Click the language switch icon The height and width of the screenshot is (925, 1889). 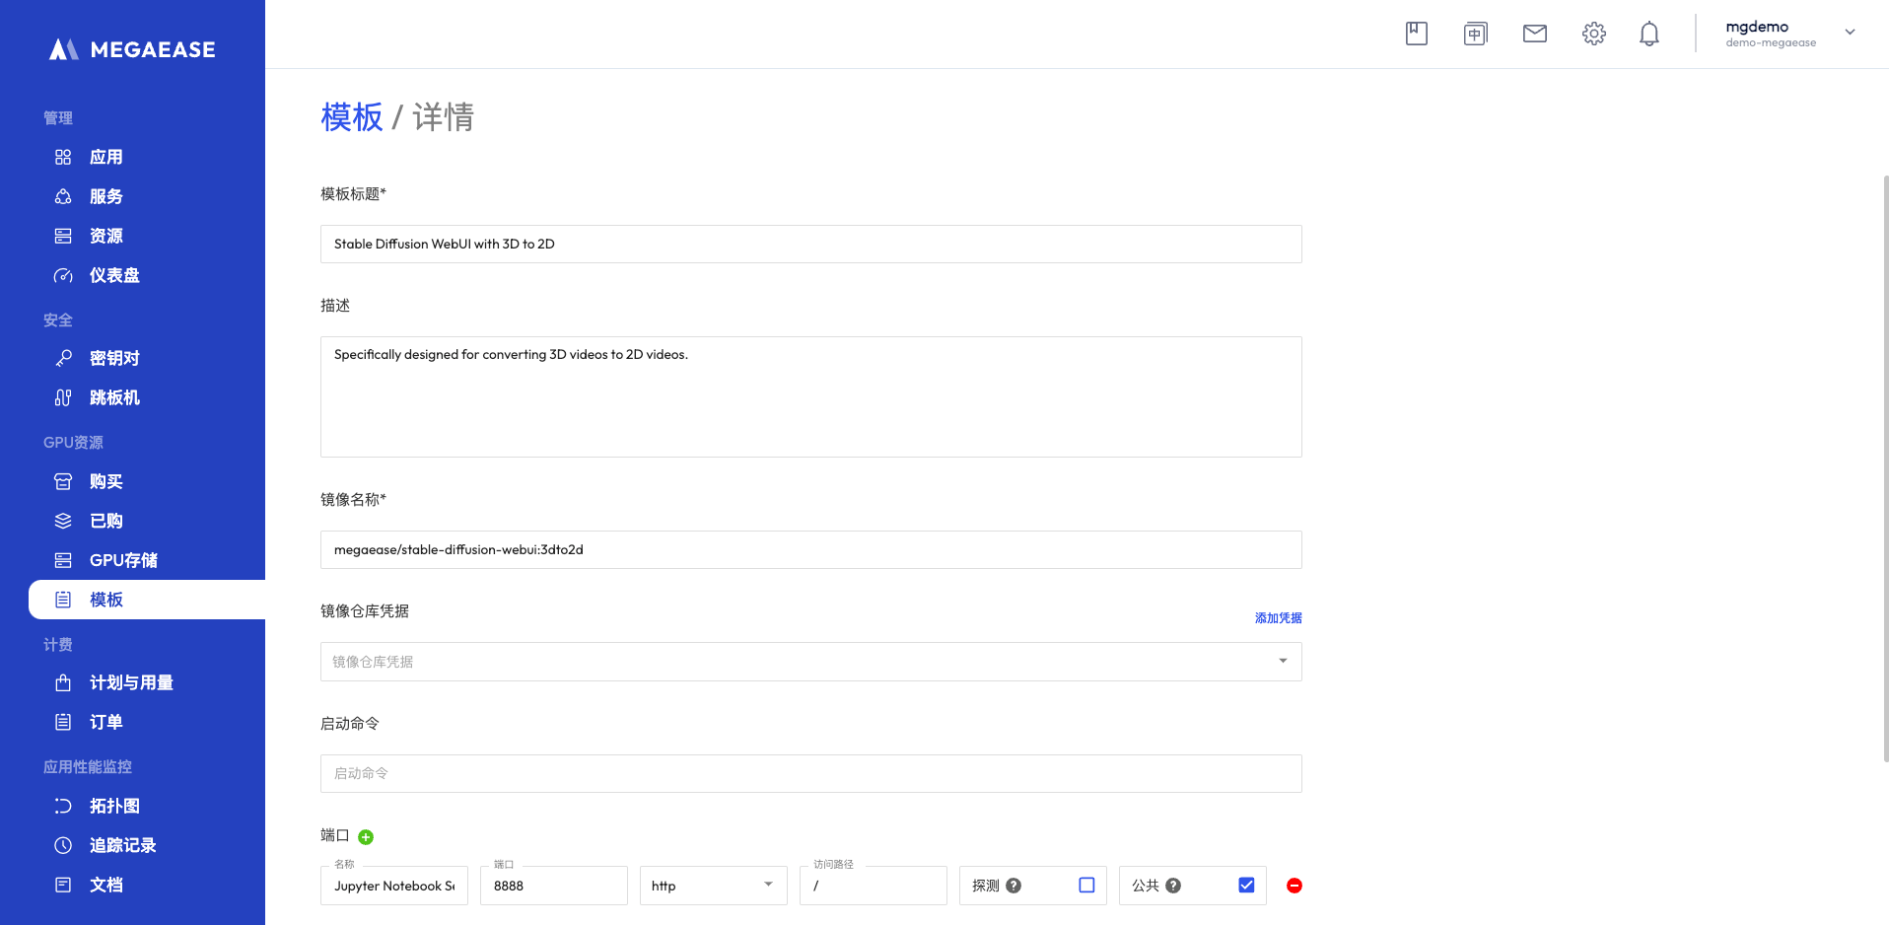click(1475, 35)
